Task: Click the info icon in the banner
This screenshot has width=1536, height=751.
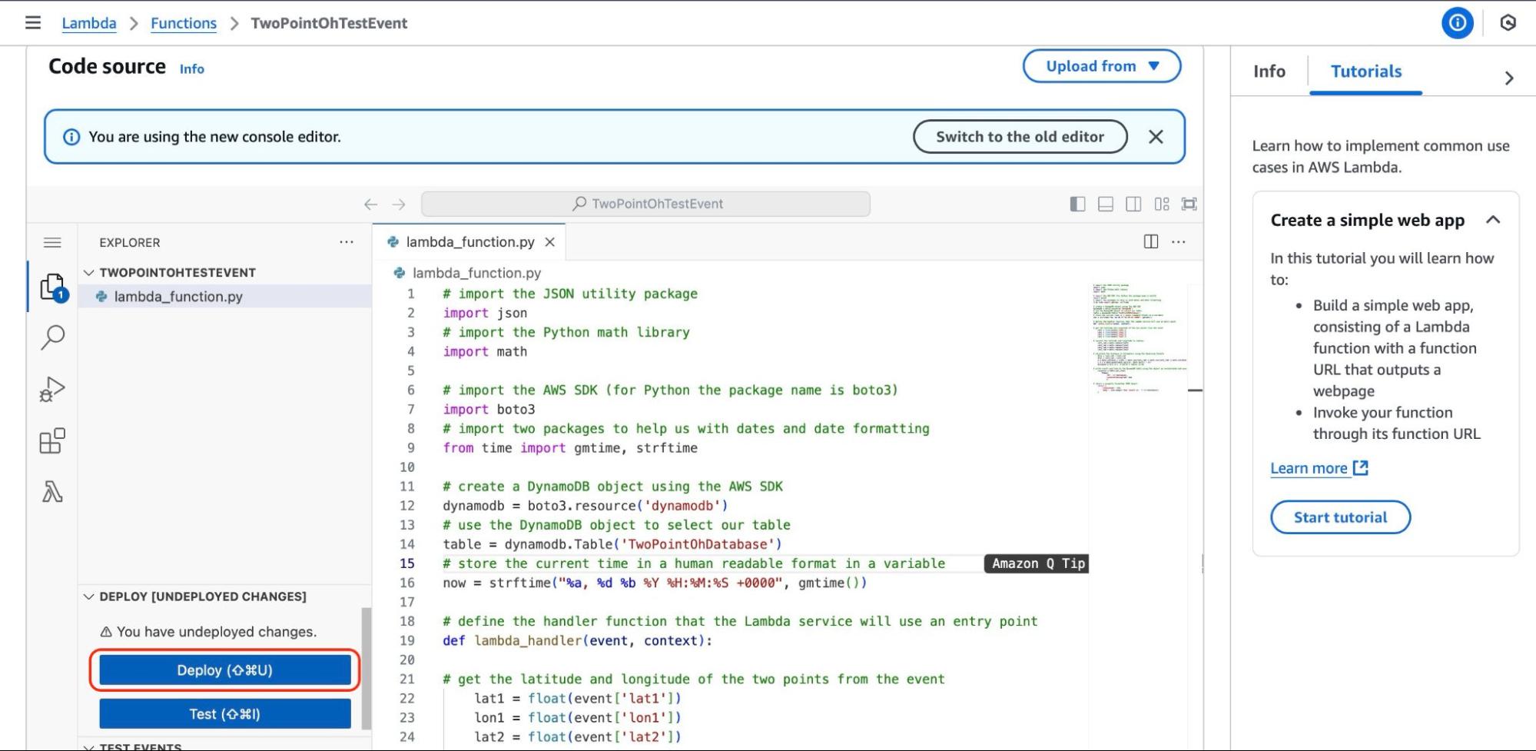Action: click(71, 137)
